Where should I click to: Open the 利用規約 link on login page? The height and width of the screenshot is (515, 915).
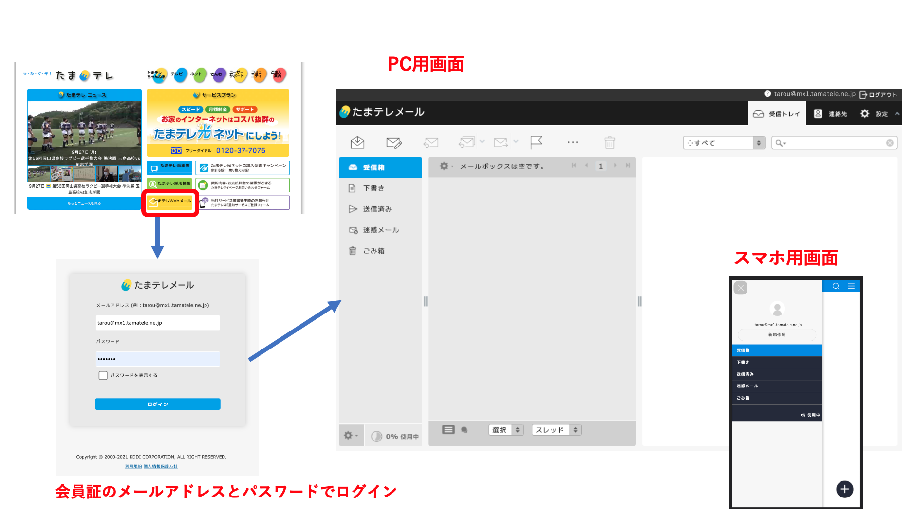pyautogui.click(x=133, y=466)
